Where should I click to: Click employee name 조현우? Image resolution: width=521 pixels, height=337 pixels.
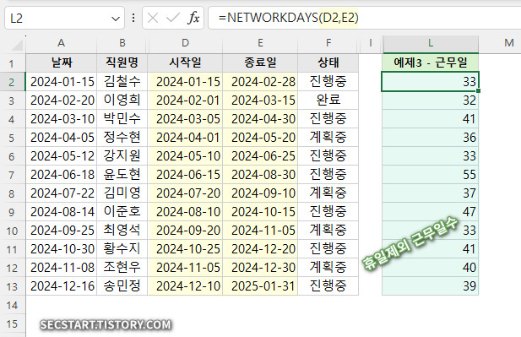[122, 268]
